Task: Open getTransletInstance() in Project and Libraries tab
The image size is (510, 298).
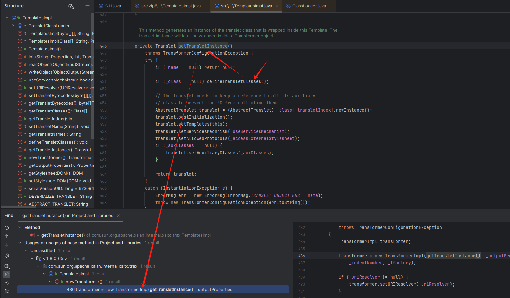Action: [x=68, y=215]
